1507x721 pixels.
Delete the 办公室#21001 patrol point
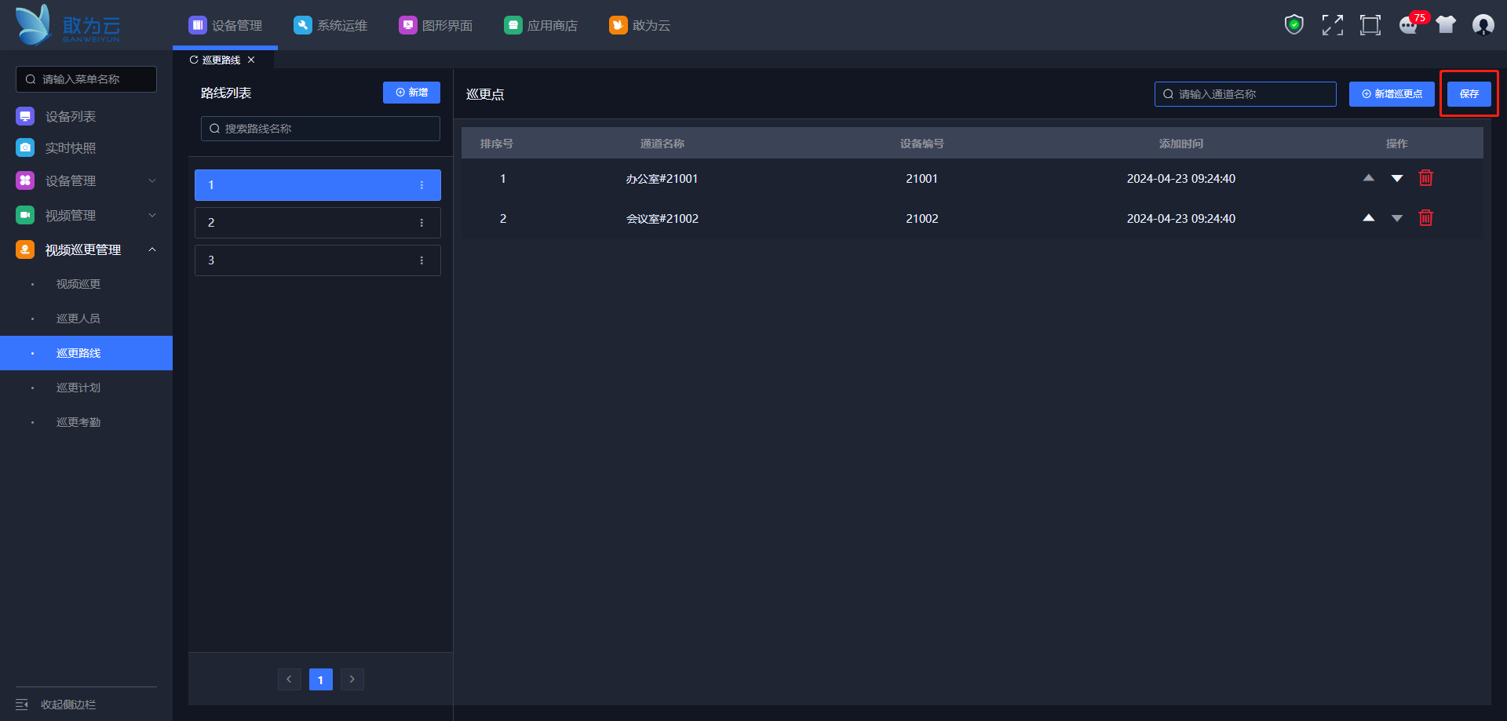click(1426, 178)
